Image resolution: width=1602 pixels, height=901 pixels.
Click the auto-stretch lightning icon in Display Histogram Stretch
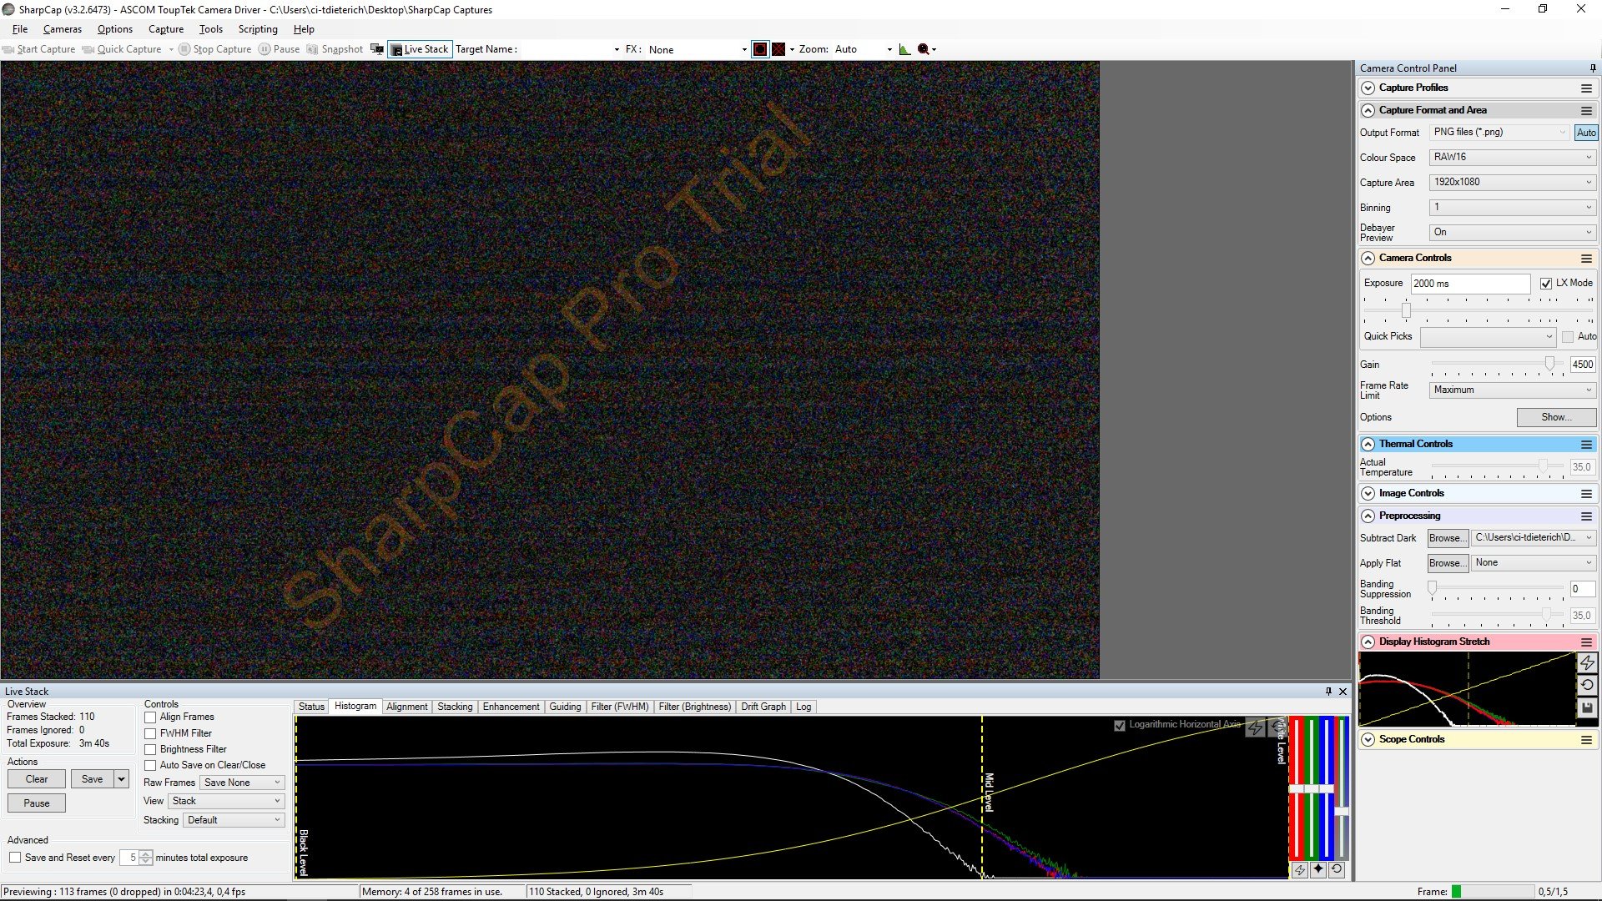pos(1587,662)
